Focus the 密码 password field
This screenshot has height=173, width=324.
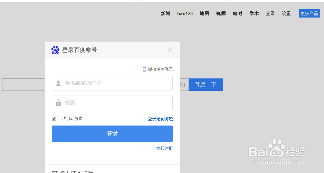coord(112,103)
